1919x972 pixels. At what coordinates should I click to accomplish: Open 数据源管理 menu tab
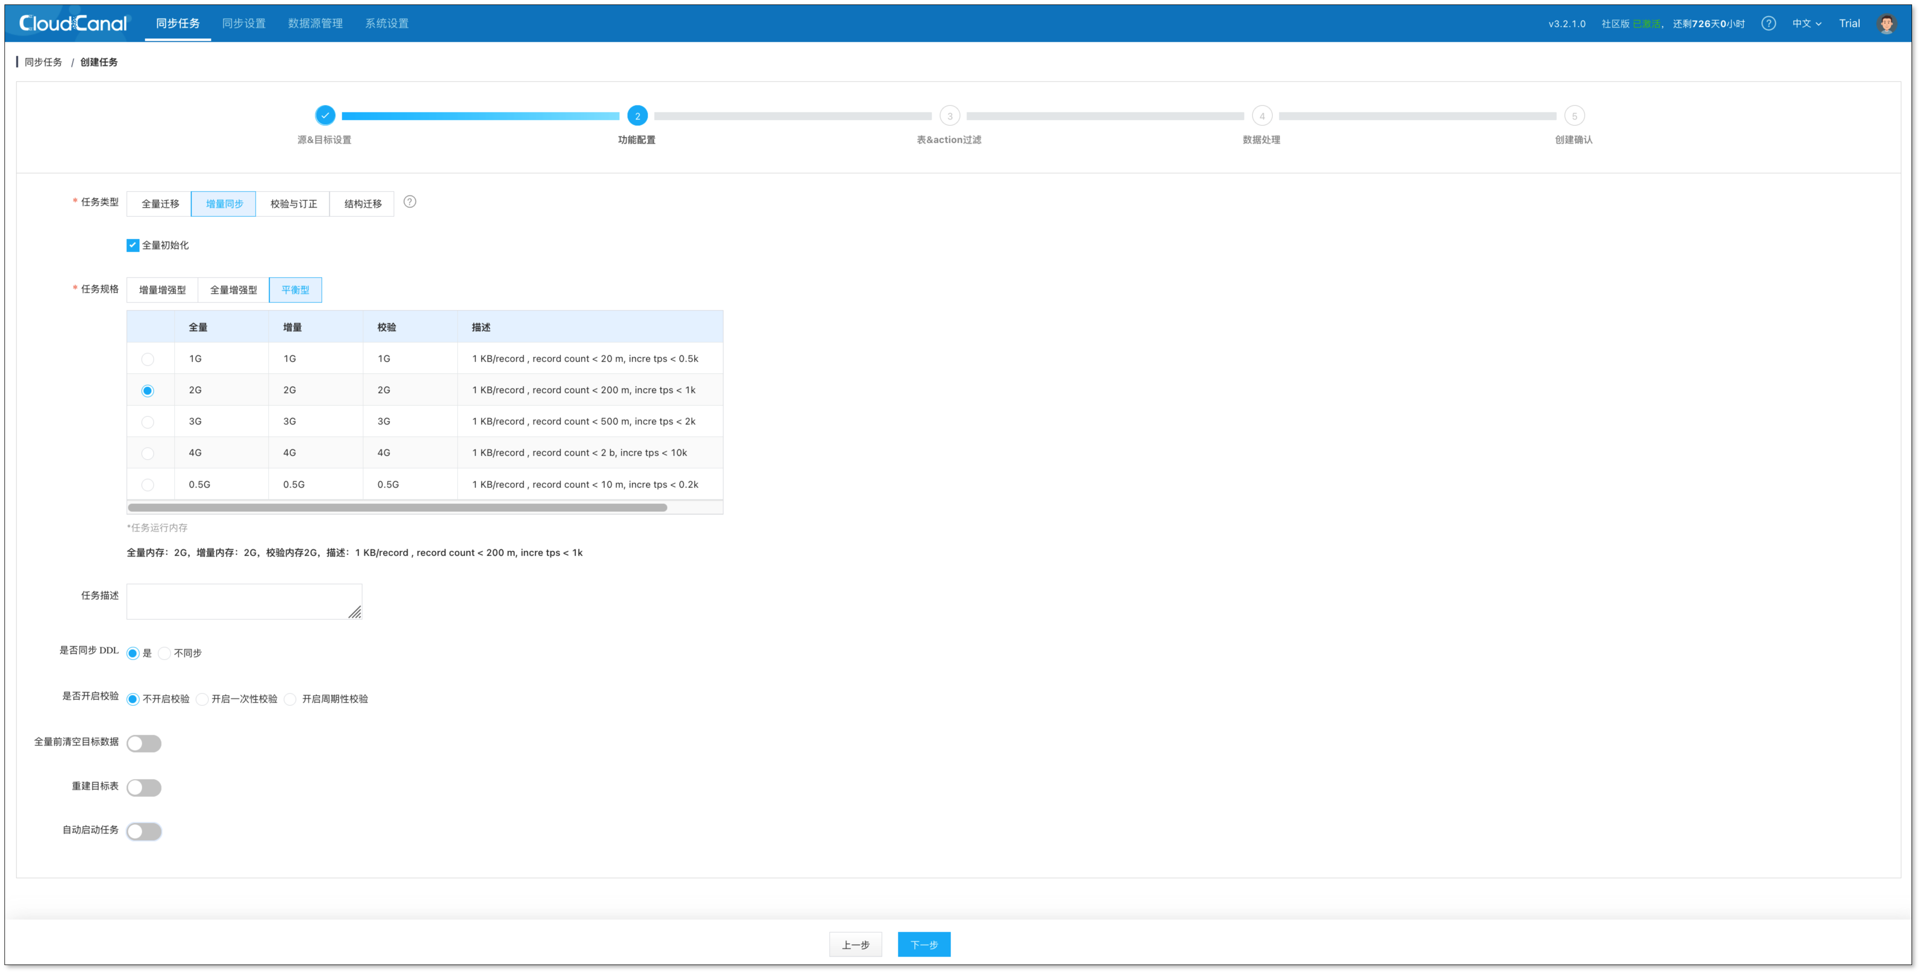coord(315,23)
